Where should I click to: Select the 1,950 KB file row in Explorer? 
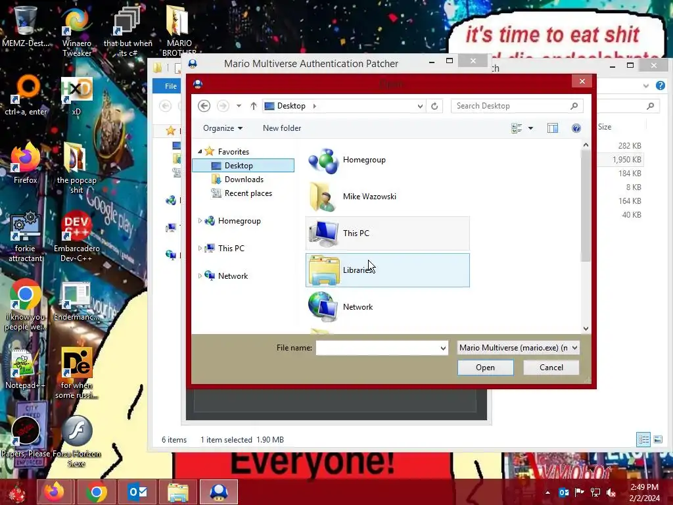pyautogui.click(x=620, y=160)
